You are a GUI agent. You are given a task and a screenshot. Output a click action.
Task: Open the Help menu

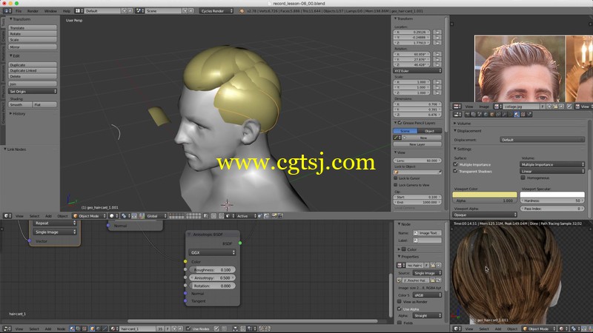[x=67, y=11]
